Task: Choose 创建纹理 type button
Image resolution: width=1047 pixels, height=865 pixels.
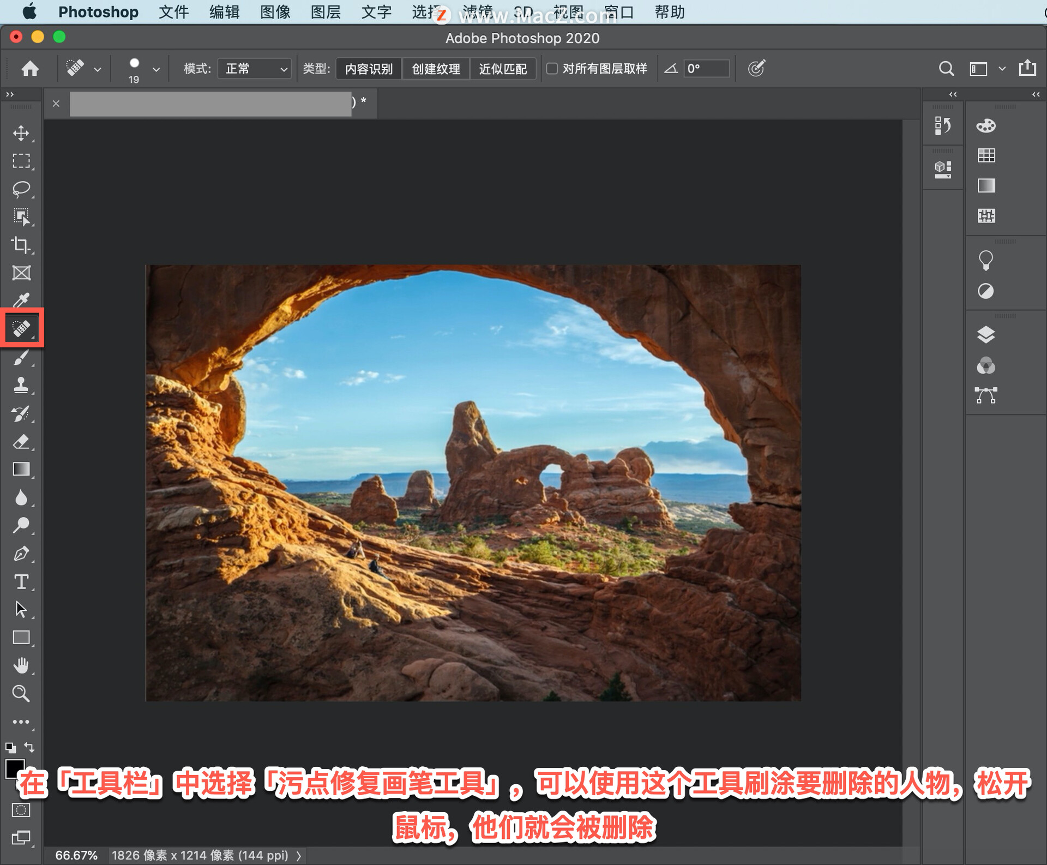Action: (x=436, y=69)
